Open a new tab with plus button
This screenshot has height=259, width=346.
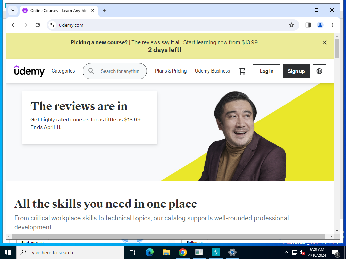click(105, 10)
